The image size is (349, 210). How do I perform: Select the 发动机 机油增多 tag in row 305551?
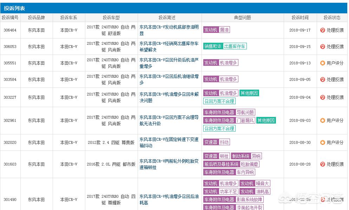221,63
